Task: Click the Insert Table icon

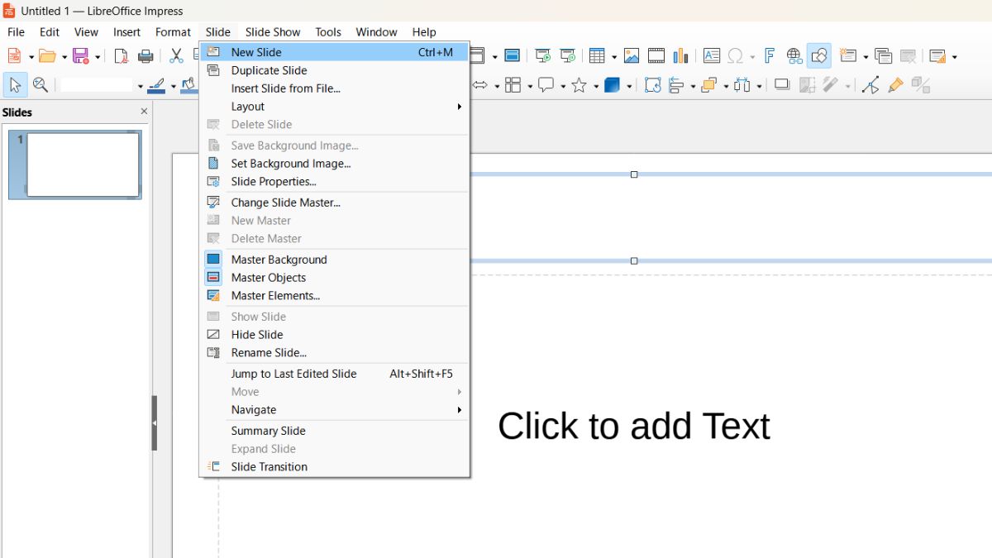Action: point(598,56)
